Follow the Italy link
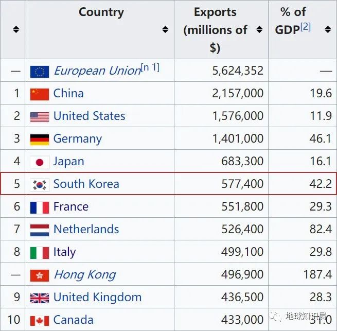Viewport: 337px width, 331px height. point(64,252)
